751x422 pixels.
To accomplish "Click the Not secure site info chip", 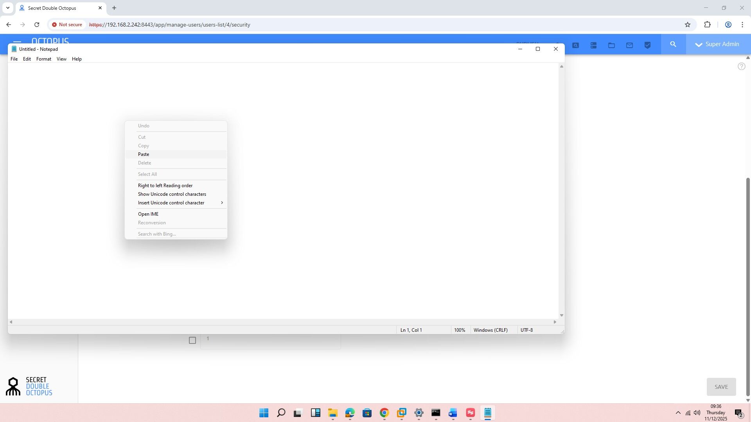I will (67, 25).
